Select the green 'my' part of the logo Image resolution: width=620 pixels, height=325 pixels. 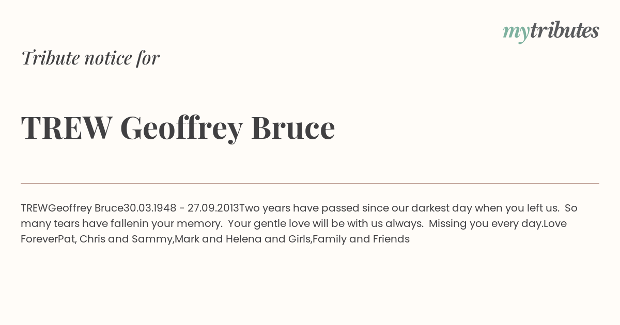pos(516,33)
